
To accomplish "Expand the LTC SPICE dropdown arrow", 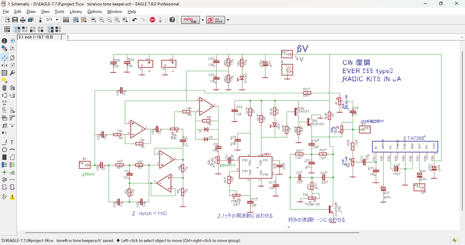I will 228,20.
